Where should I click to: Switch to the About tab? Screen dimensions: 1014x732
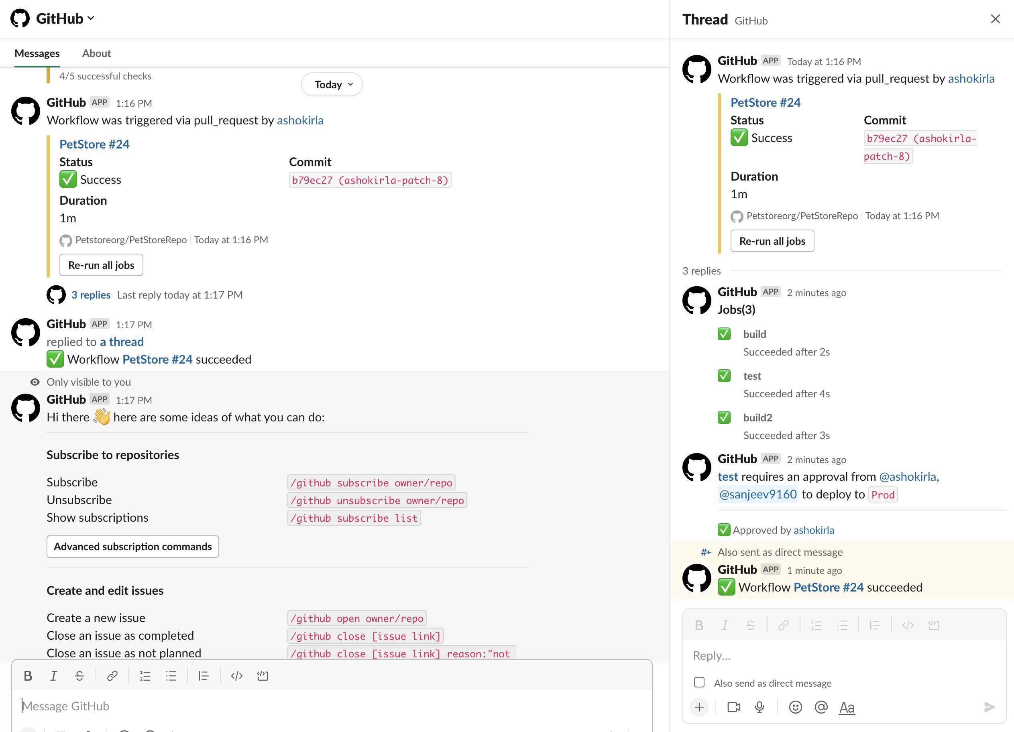(x=96, y=53)
